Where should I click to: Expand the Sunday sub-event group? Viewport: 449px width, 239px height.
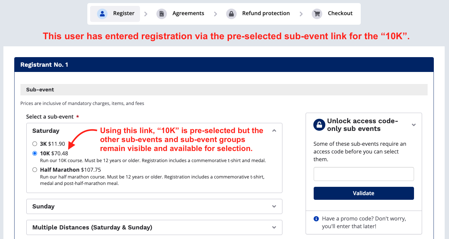(274, 207)
